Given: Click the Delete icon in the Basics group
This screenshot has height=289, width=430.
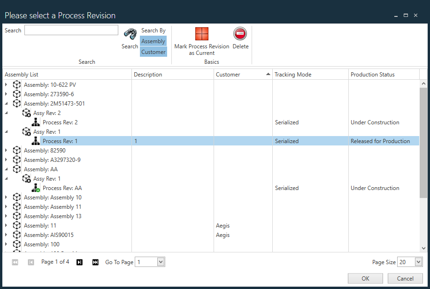Looking at the screenshot, I should point(240,34).
